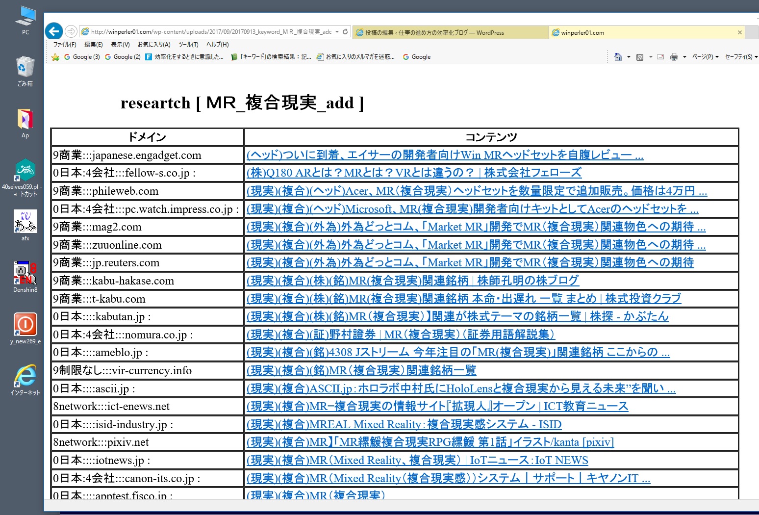The image size is (759, 515).
Task: Open お気に入りのメルマガを迷惑 favorite
Action: [x=356, y=57]
